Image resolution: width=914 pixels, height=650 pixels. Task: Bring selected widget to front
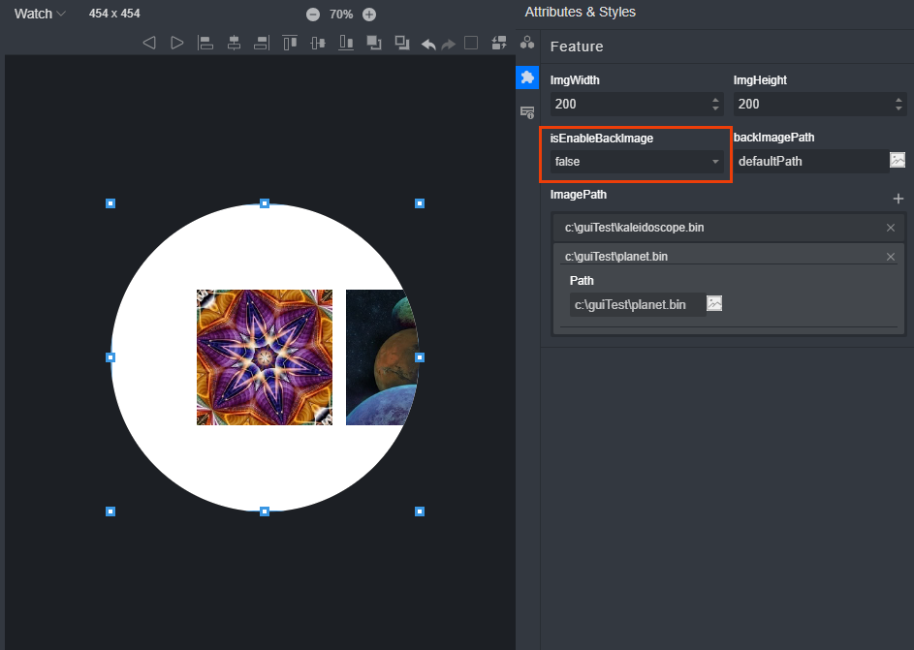[x=374, y=43]
